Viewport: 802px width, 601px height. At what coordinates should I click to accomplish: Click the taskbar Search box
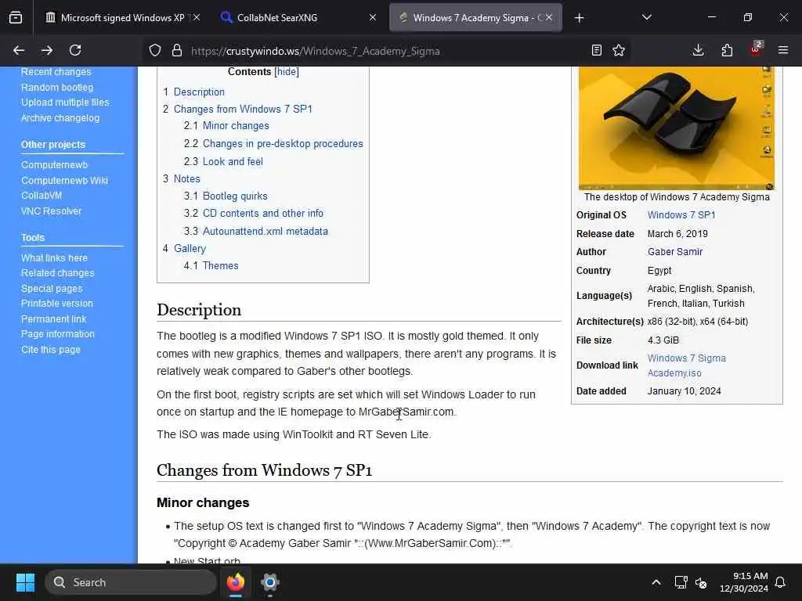click(x=131, y=582)
